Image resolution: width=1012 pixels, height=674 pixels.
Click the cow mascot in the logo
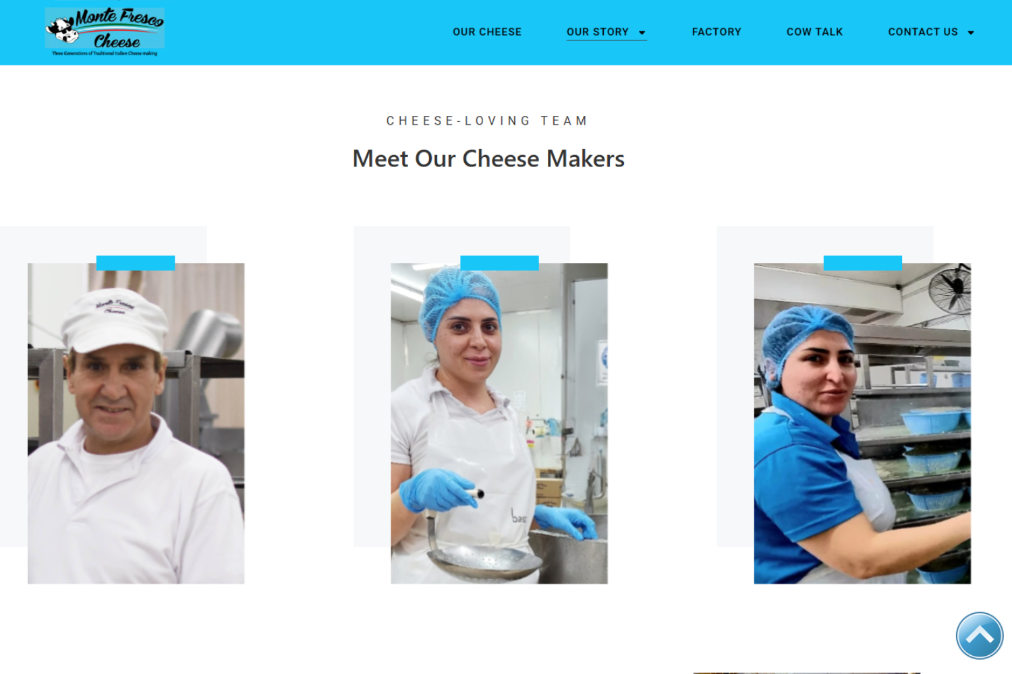[62, 30]
